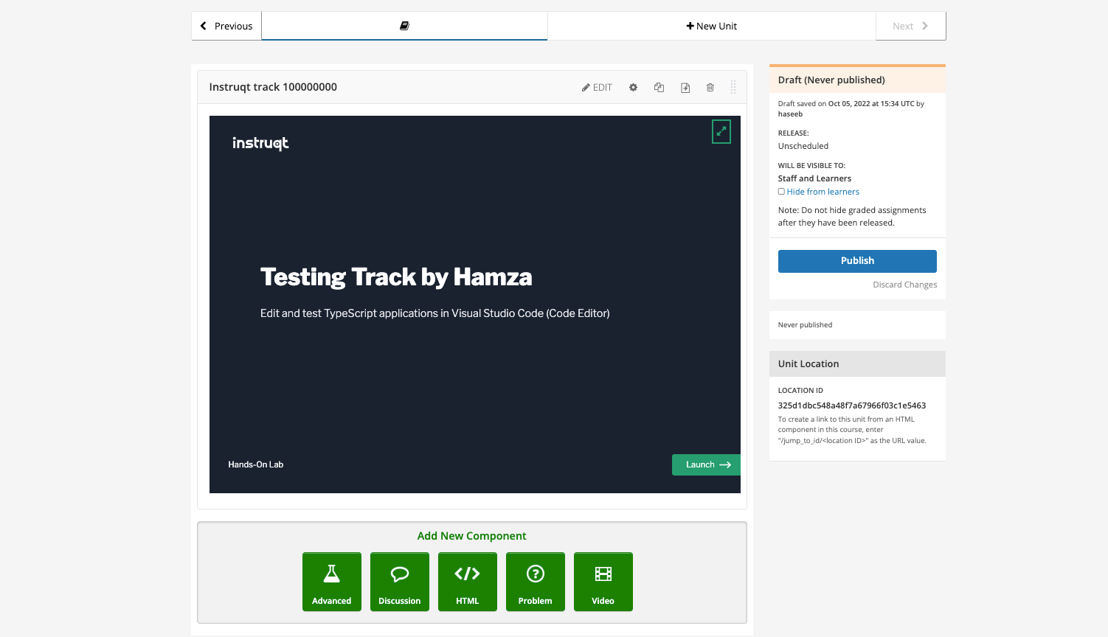Publish the draft unit
The image size is (1108, 637).
856,261
